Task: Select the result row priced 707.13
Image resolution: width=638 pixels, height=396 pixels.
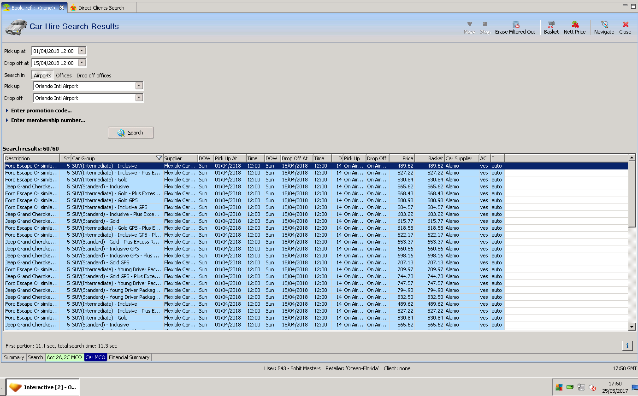Action: (316, 262)
